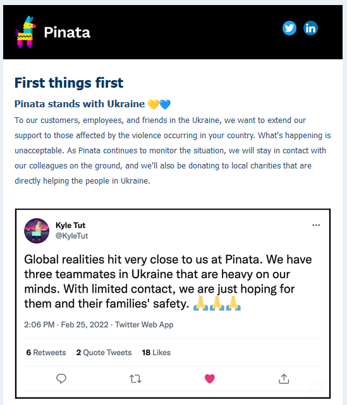Click the 'Pinata stands with Ukraine' subheading

[x=80, y=104]
